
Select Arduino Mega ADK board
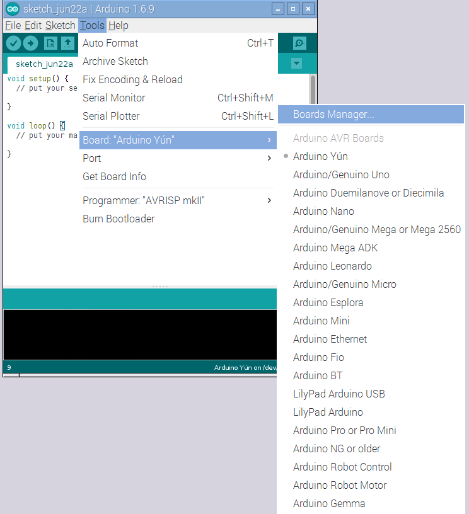371,248
